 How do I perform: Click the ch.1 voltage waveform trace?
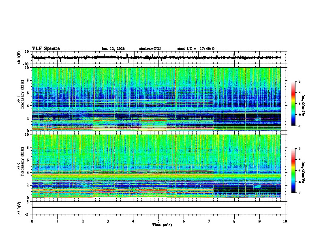coord(156,58)
